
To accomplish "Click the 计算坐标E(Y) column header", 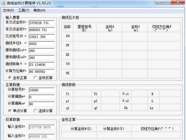I will pyautogui.click(x=114, y=129).
